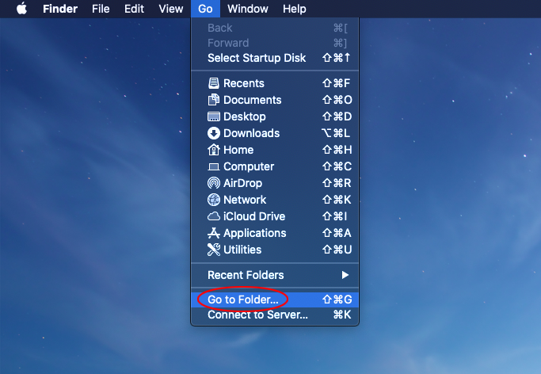Click the ⌘K shortcut beside Connect to Server
This screenshot has width=541, height=374.
(x=342, y=315)
